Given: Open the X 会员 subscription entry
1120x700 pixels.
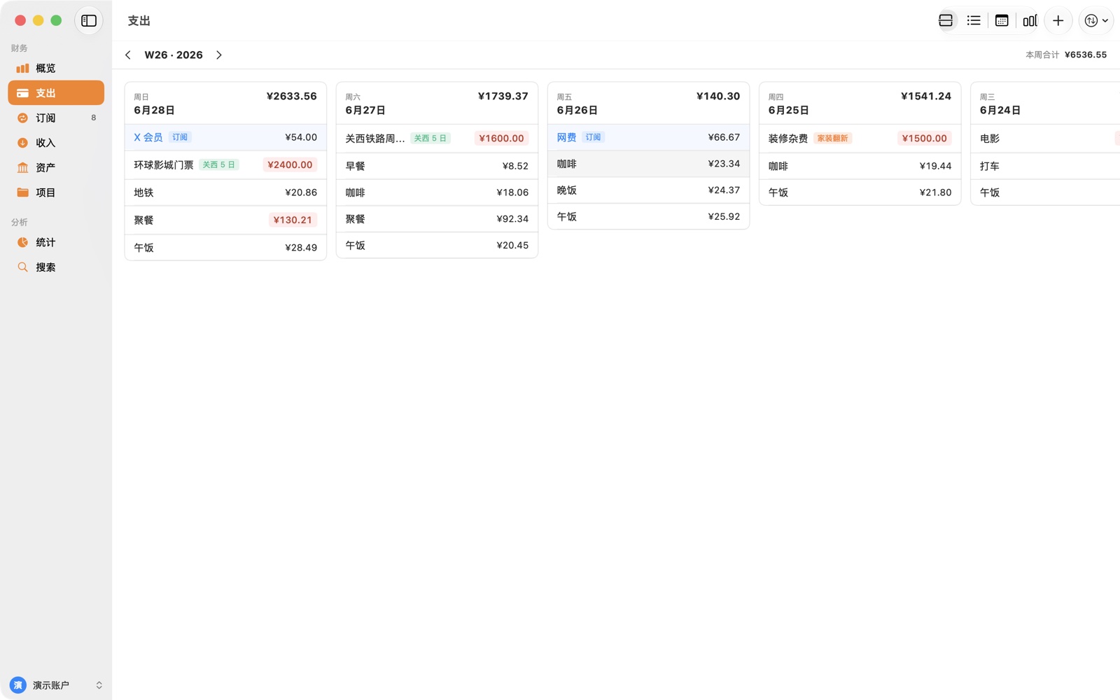Looking at the screenshot, I should [x=225, y=137].
